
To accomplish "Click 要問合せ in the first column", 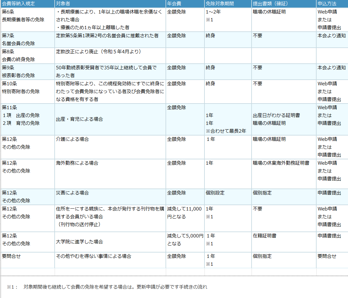I will (x=11, y=256).
